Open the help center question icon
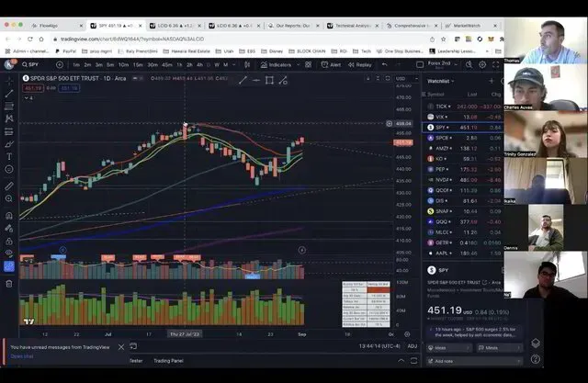Image resolution: width=588 pixels, height=383 pixels. (x=536, y=359)
